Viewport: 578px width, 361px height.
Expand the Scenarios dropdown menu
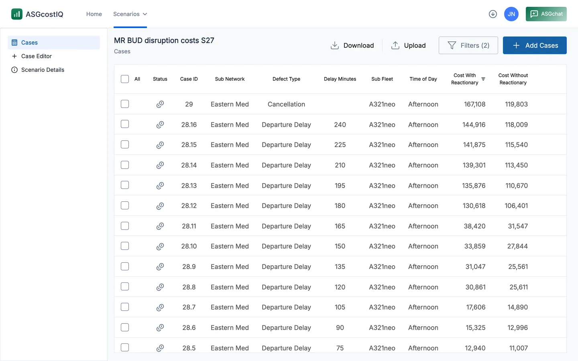[130, 14]
